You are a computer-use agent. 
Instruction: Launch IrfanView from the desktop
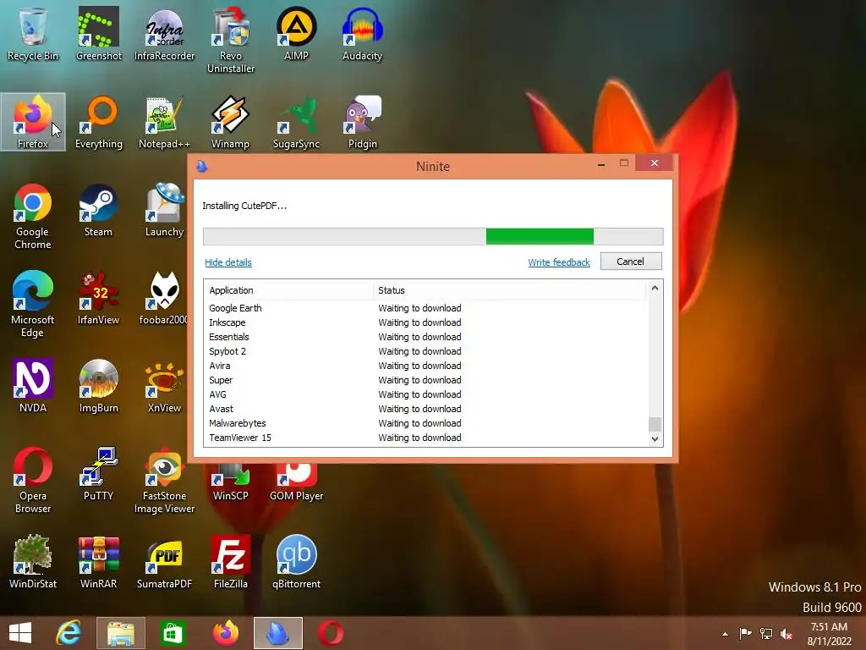(x=99, y=299)
